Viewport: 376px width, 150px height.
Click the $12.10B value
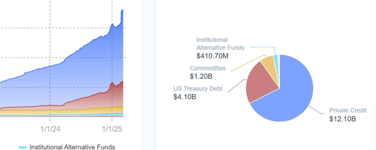tap(343, 119)
